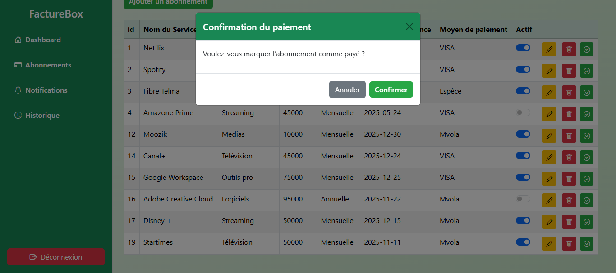Edit the Netflix subscription with pencil icon
616x273 pixels.
pyautogui.click(x=549, y=49)
